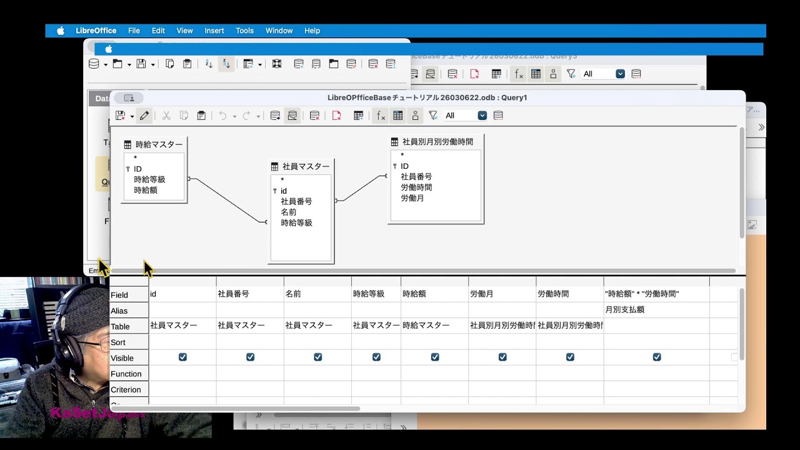This screenshot has width=800, height=450.
Task: Expand form icon arrow in main window toolbar
Action: coord(259,64)
